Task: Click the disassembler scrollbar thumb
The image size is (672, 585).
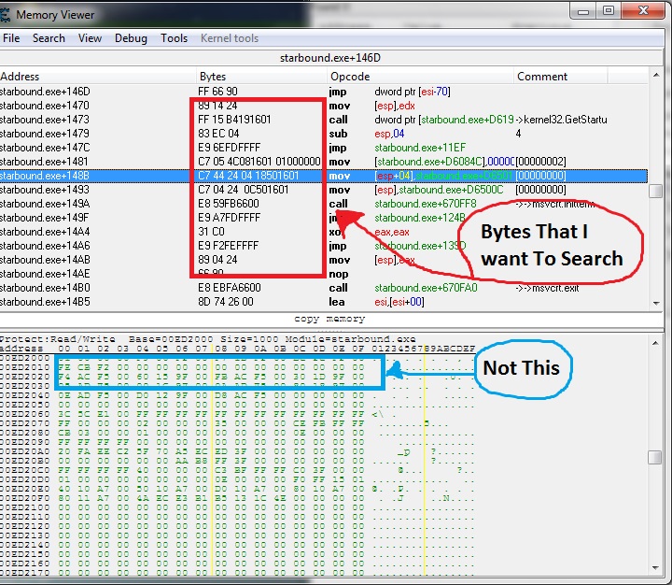Action: coord(656,191)
